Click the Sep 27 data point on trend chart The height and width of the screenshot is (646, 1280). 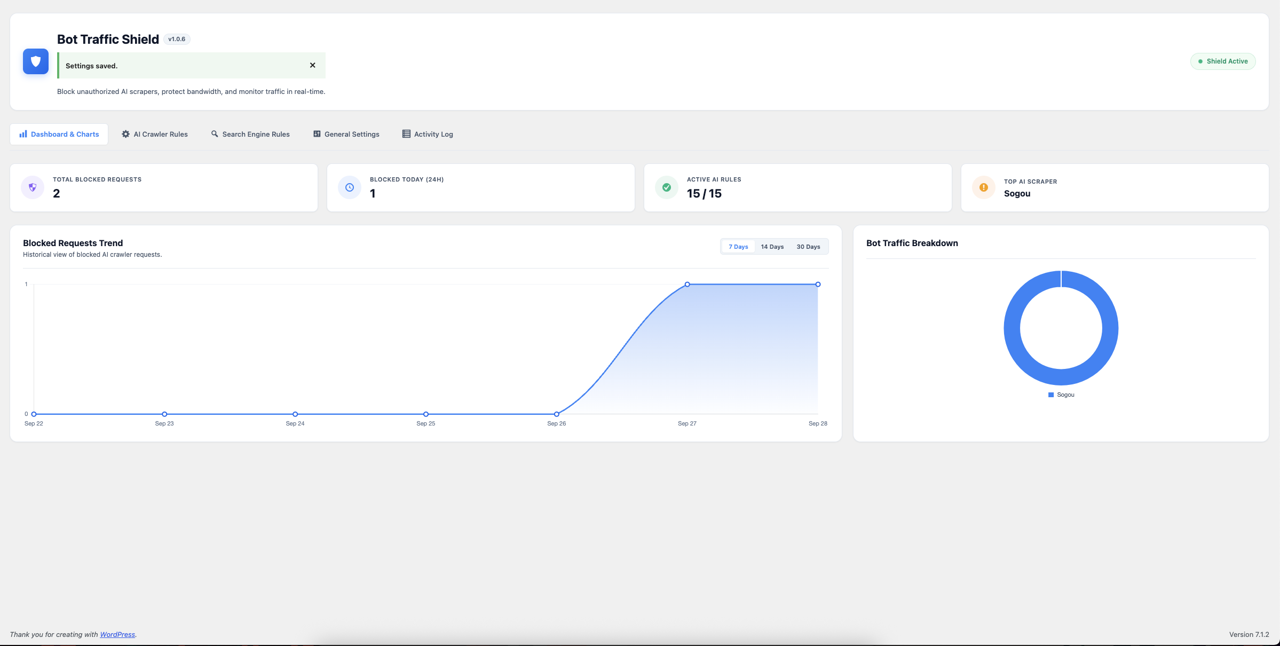point(688,285)
